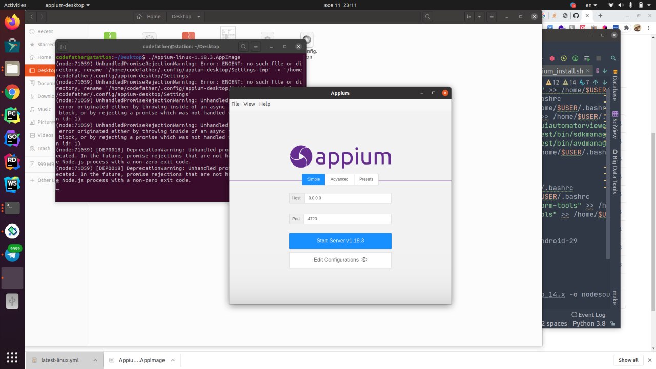Open Firefox from the dock
The image size is (656, 369).
click(x=12, y=22)
